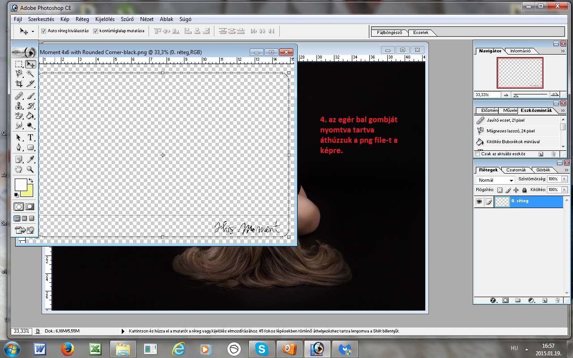Toggle kontúrtéglalap mutatása checkbox
Image resolution: width=573 pixels, height=358 pixels.
96,31
